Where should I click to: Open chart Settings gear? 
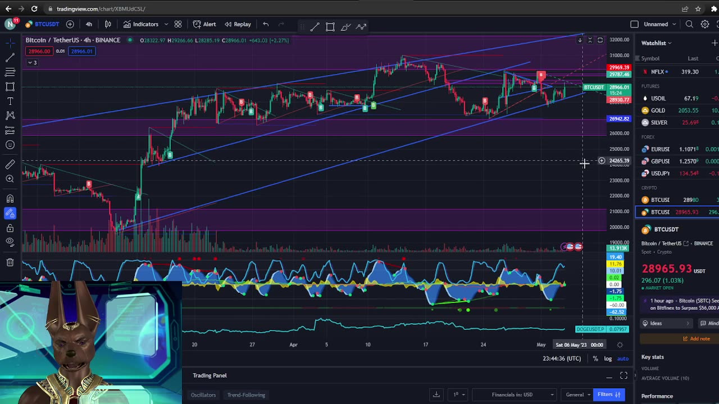pyautogui.click(x=704, y=24)
